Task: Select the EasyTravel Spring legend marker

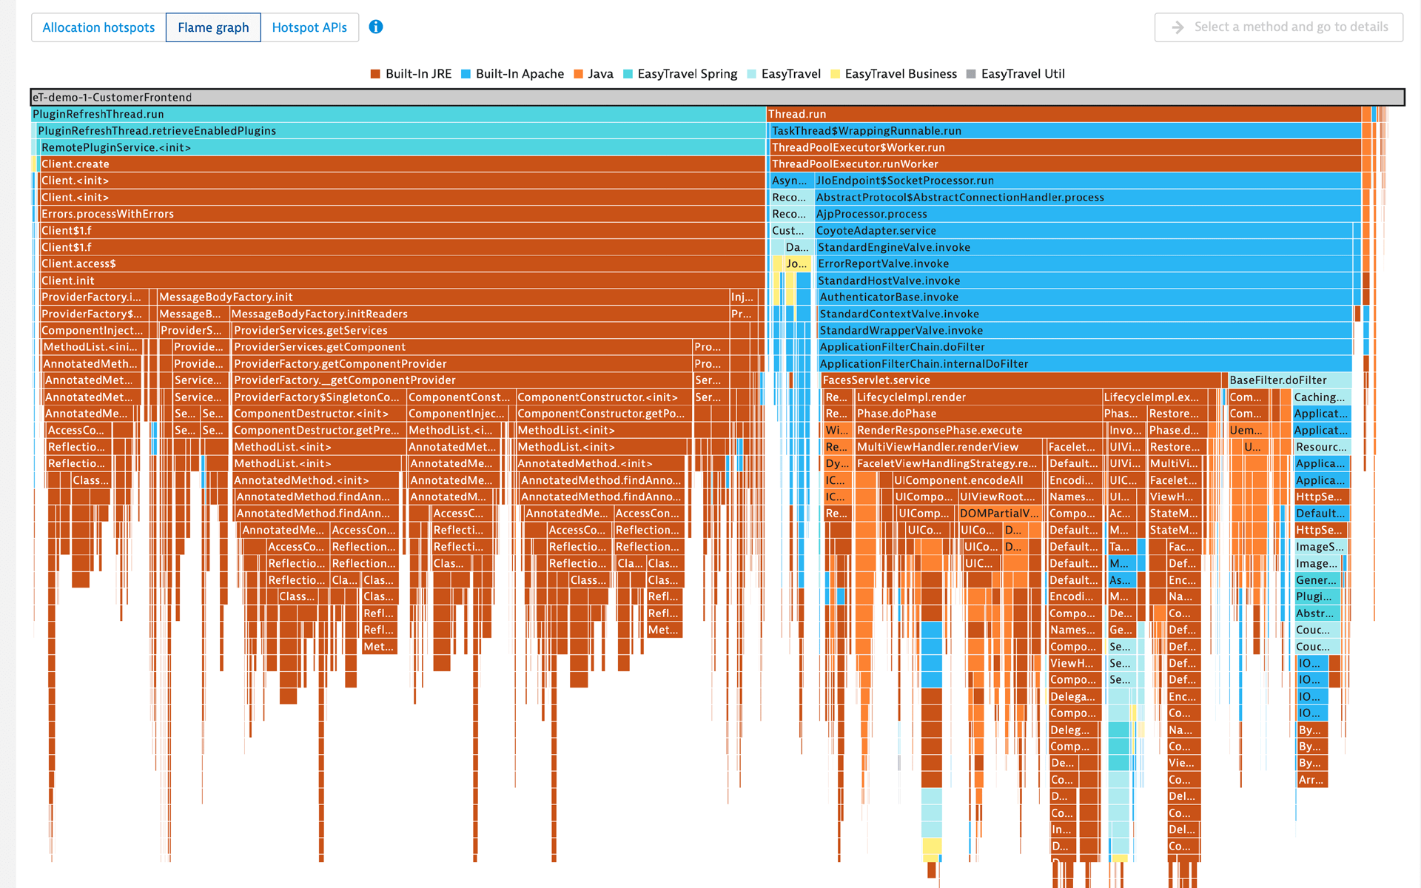Action: tap(627, 73)
